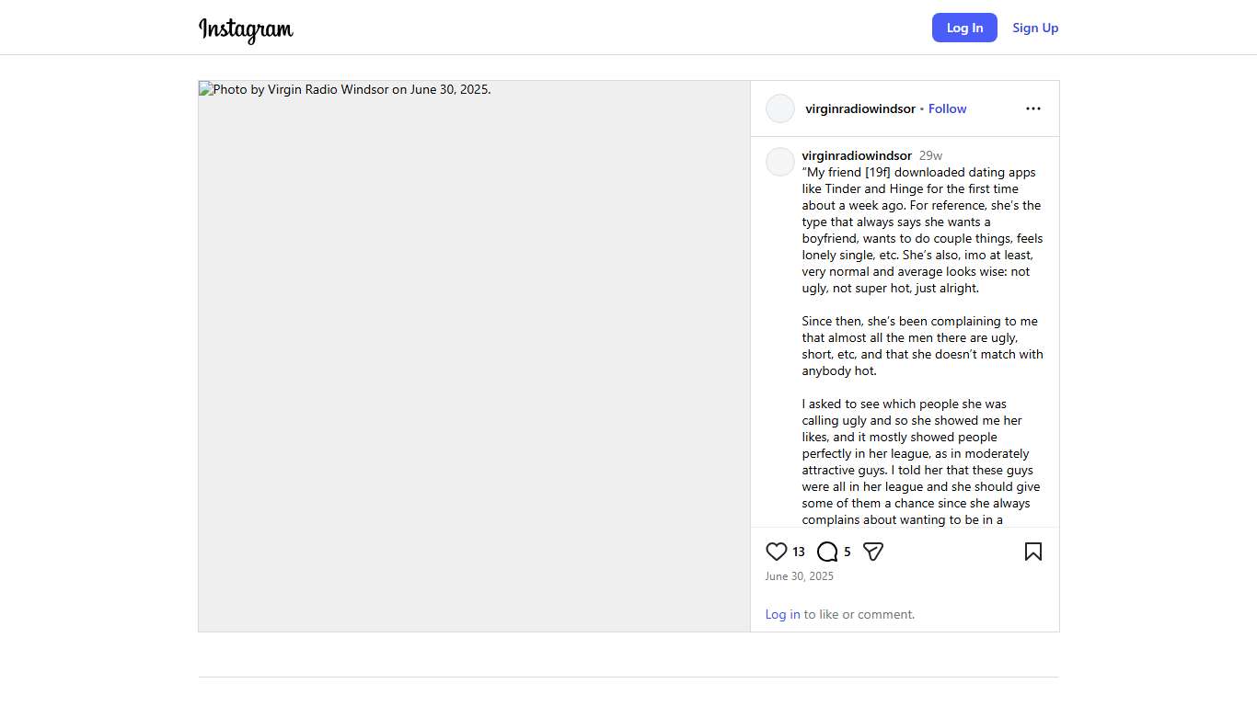Open the three-dot more options menu
1257x706 pixels.
(x=1033, y=108)
